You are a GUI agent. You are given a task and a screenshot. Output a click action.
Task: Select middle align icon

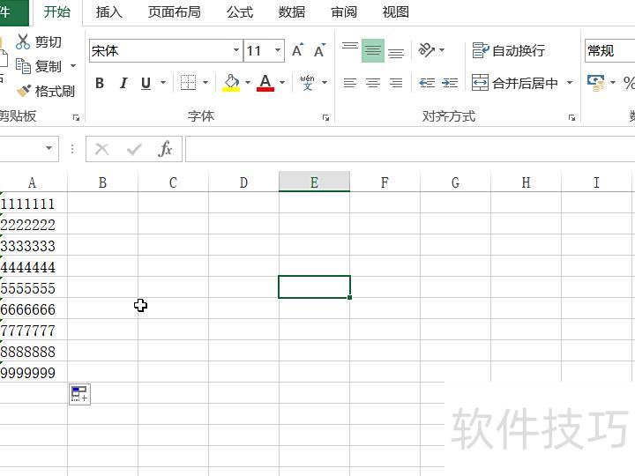[373, 50]
